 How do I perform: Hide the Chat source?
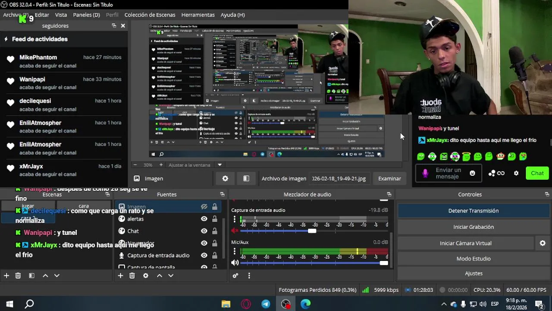pyautogui.click(x=204, y=231)
